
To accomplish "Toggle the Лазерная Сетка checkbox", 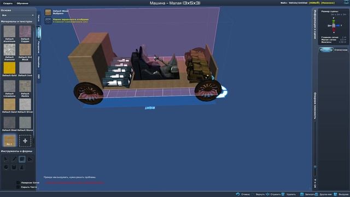I will 18,182.
